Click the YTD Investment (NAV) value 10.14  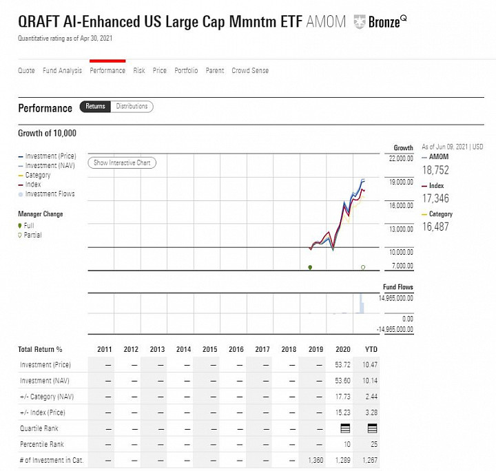(x=370, y=381)
